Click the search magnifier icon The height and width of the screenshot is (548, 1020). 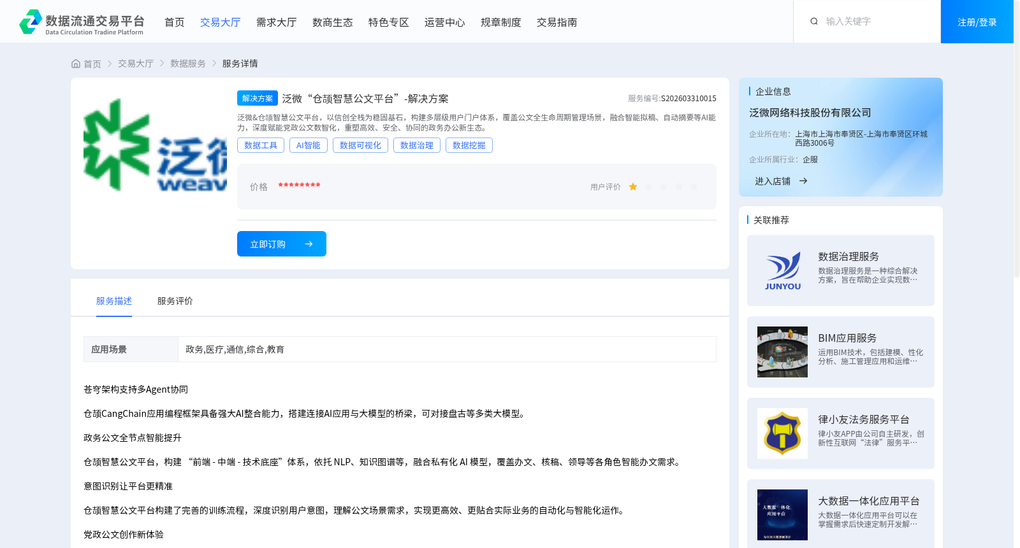pos(814,22)
